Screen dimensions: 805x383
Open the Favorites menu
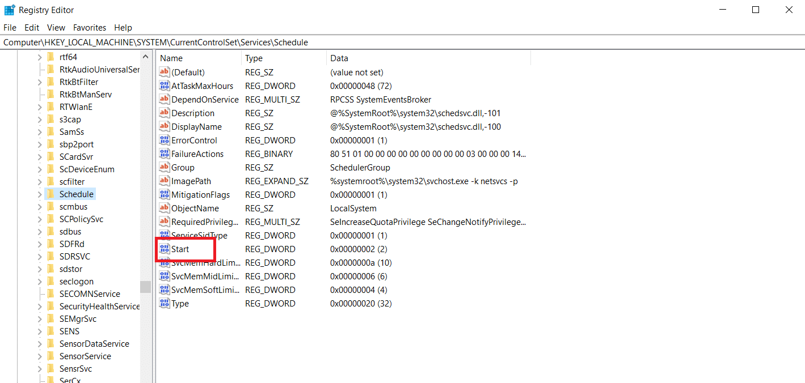[x=90, y=27]
